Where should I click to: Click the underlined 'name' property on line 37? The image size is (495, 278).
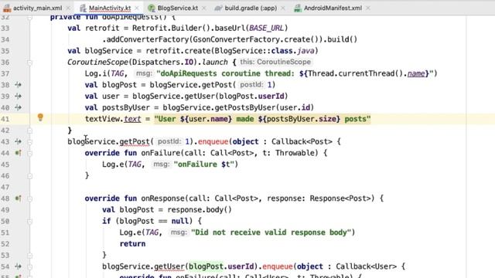click(416, 73)
